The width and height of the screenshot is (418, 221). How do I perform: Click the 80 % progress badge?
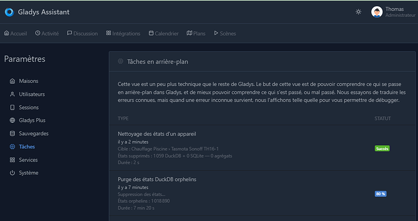click(380, 194)
